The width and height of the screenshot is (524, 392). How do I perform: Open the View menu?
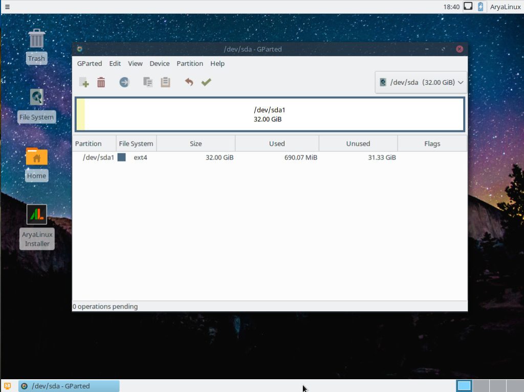tap(135, 63)
